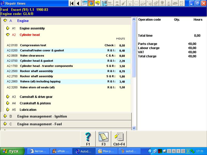Screen dimensions: 207x155
Task: Click the red-green bars tray icon
Action: 160,151
